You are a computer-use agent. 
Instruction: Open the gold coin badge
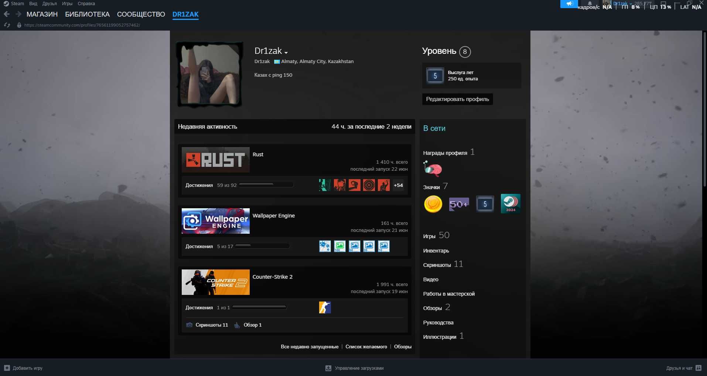[x=433, y=204]
